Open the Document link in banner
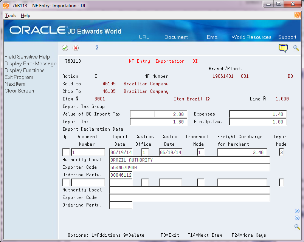The height and width of the screenshot is (242, 304). coord(176,37)
